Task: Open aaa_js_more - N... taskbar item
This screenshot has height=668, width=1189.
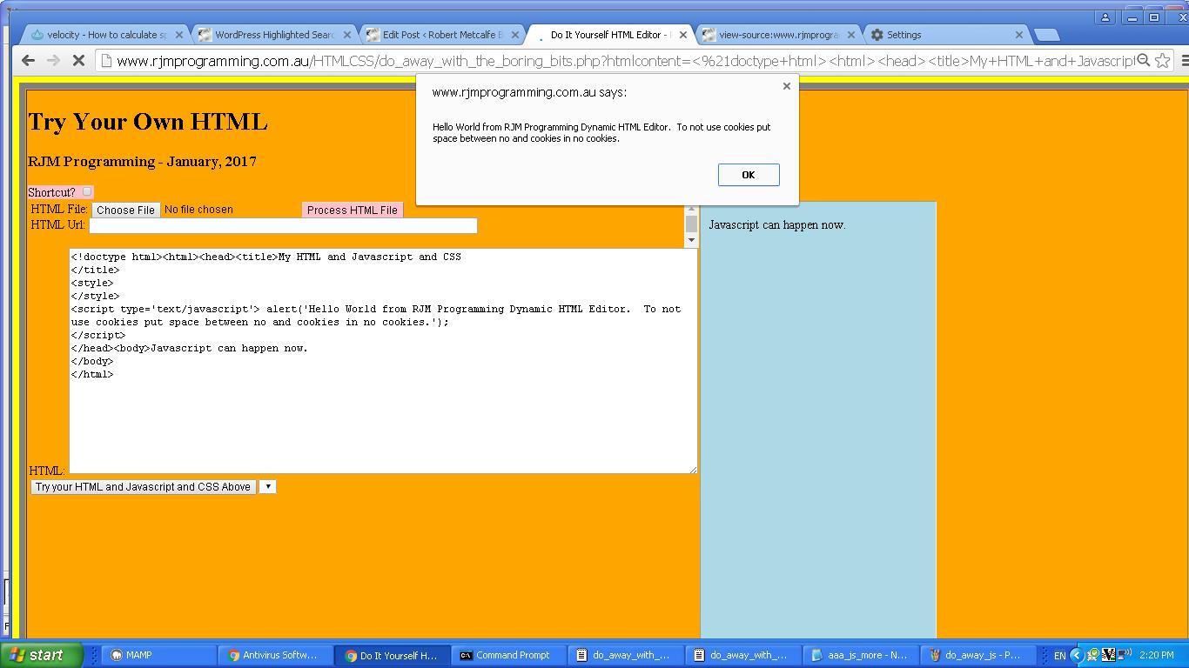Action: (860, 655)
